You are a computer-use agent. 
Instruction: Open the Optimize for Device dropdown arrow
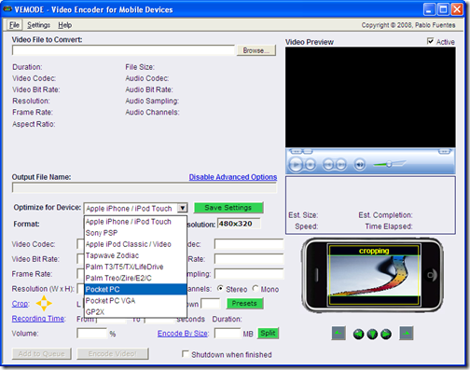click(183, 208)
